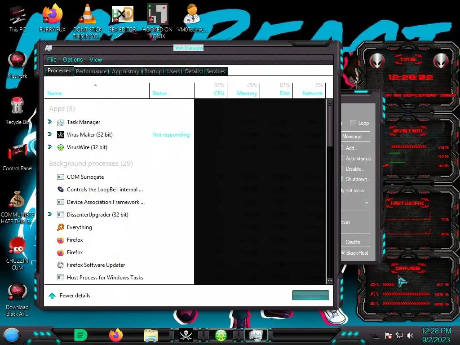460x345 pixels.
Task: Open the File menu
Action: [x=52, y=60]
